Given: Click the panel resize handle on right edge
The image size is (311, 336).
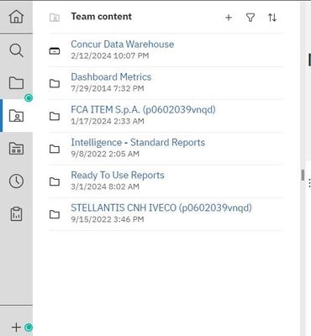Looking at the screenshot, I should 303,176.
